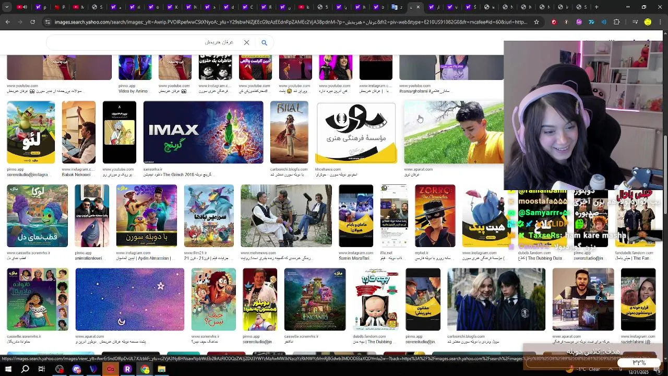
Task: Reload the Yahoo image search page
Action: pyautogui.click(x=32, y=22)
